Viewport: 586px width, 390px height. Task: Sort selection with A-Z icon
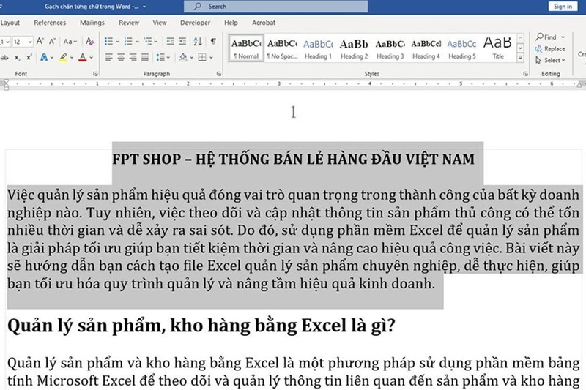coord(198,41)
